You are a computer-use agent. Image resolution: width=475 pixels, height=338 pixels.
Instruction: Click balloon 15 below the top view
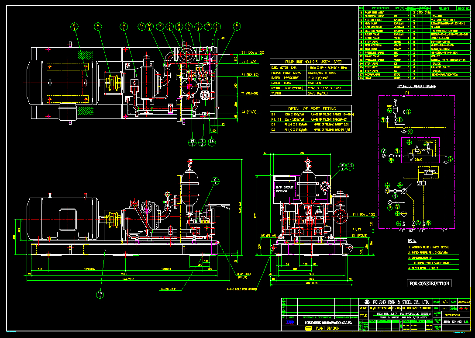(192, 141)
